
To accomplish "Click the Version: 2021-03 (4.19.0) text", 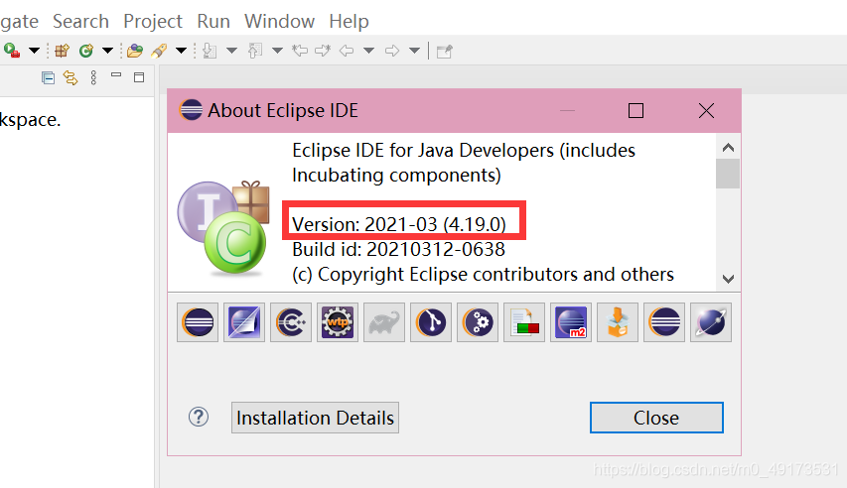I will pyautogui.click(x=399, y=224).
